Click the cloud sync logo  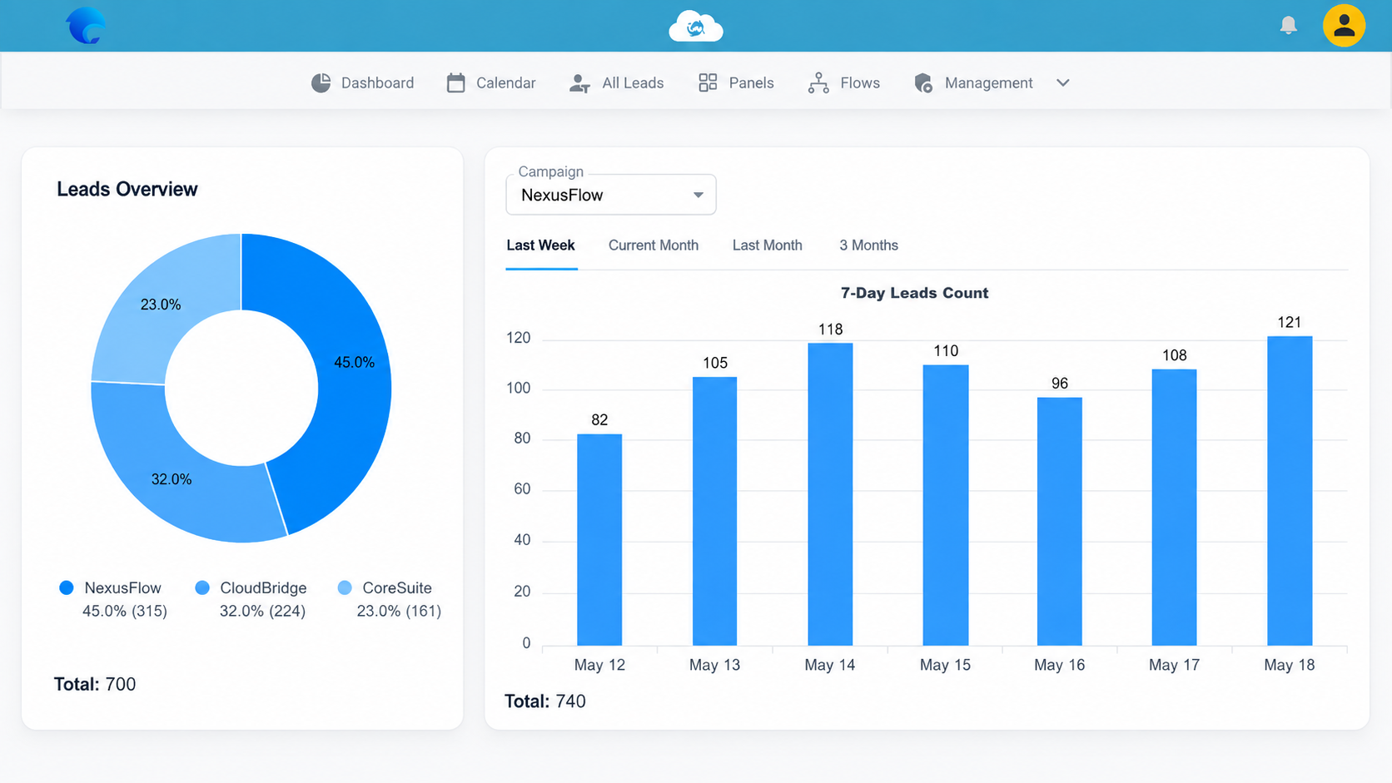696,27
